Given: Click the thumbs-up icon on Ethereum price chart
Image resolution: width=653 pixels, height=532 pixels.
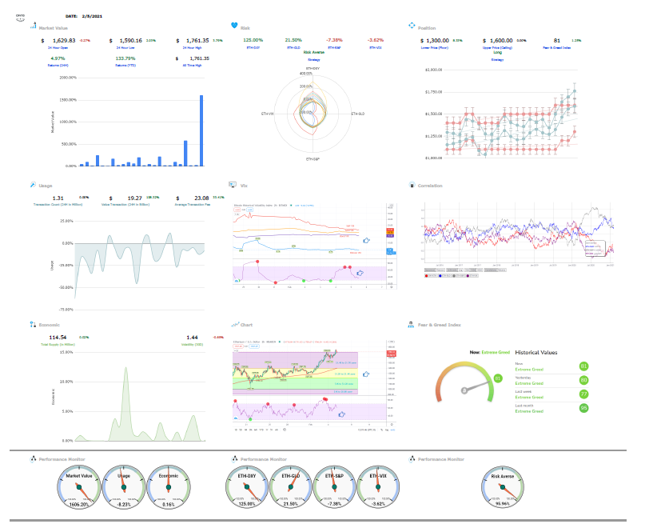Looking at the screenshot, I should [366, 374].
